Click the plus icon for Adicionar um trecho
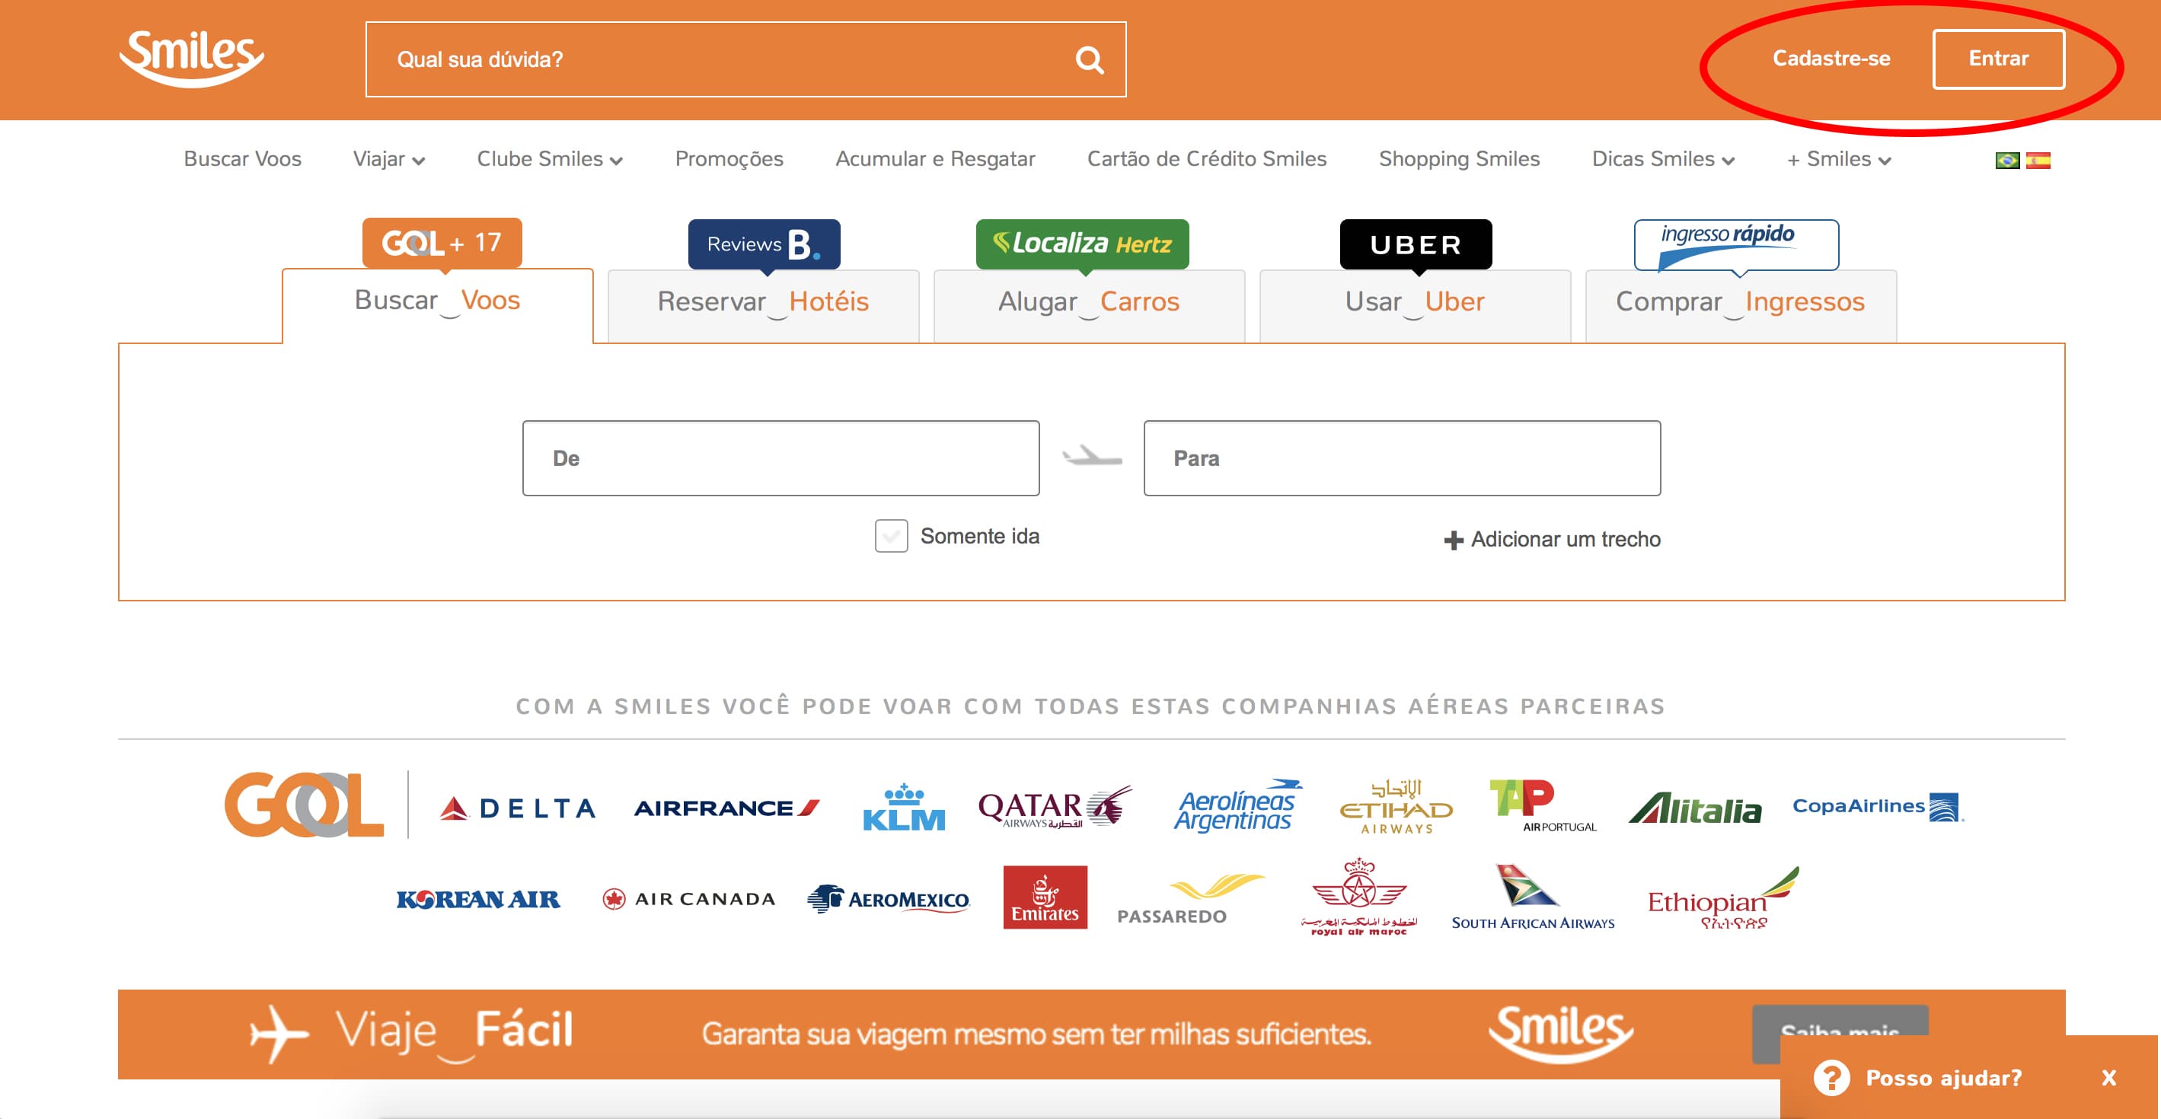 click(1453, 540)
